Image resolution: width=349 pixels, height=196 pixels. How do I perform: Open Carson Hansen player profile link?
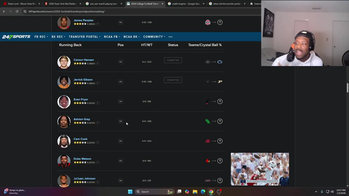click(x=84, y=60)
